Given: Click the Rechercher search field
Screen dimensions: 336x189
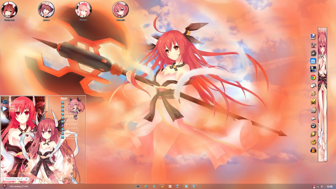Looking at the screenshot, I should click(16, 179).
